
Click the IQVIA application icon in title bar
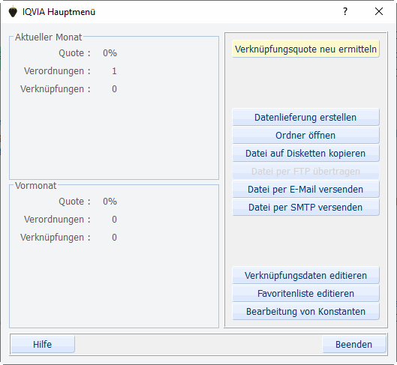pos(13,12)
